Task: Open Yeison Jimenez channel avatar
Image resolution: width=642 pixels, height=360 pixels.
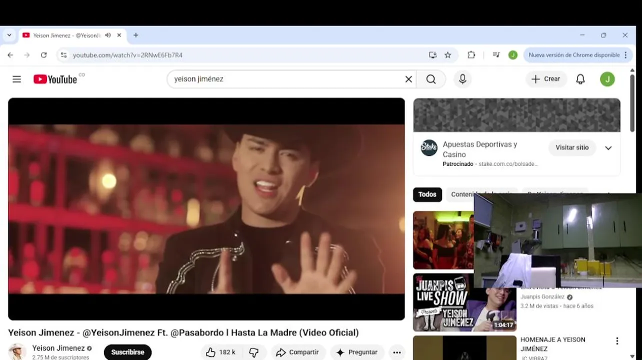Action: pos(17,351)
